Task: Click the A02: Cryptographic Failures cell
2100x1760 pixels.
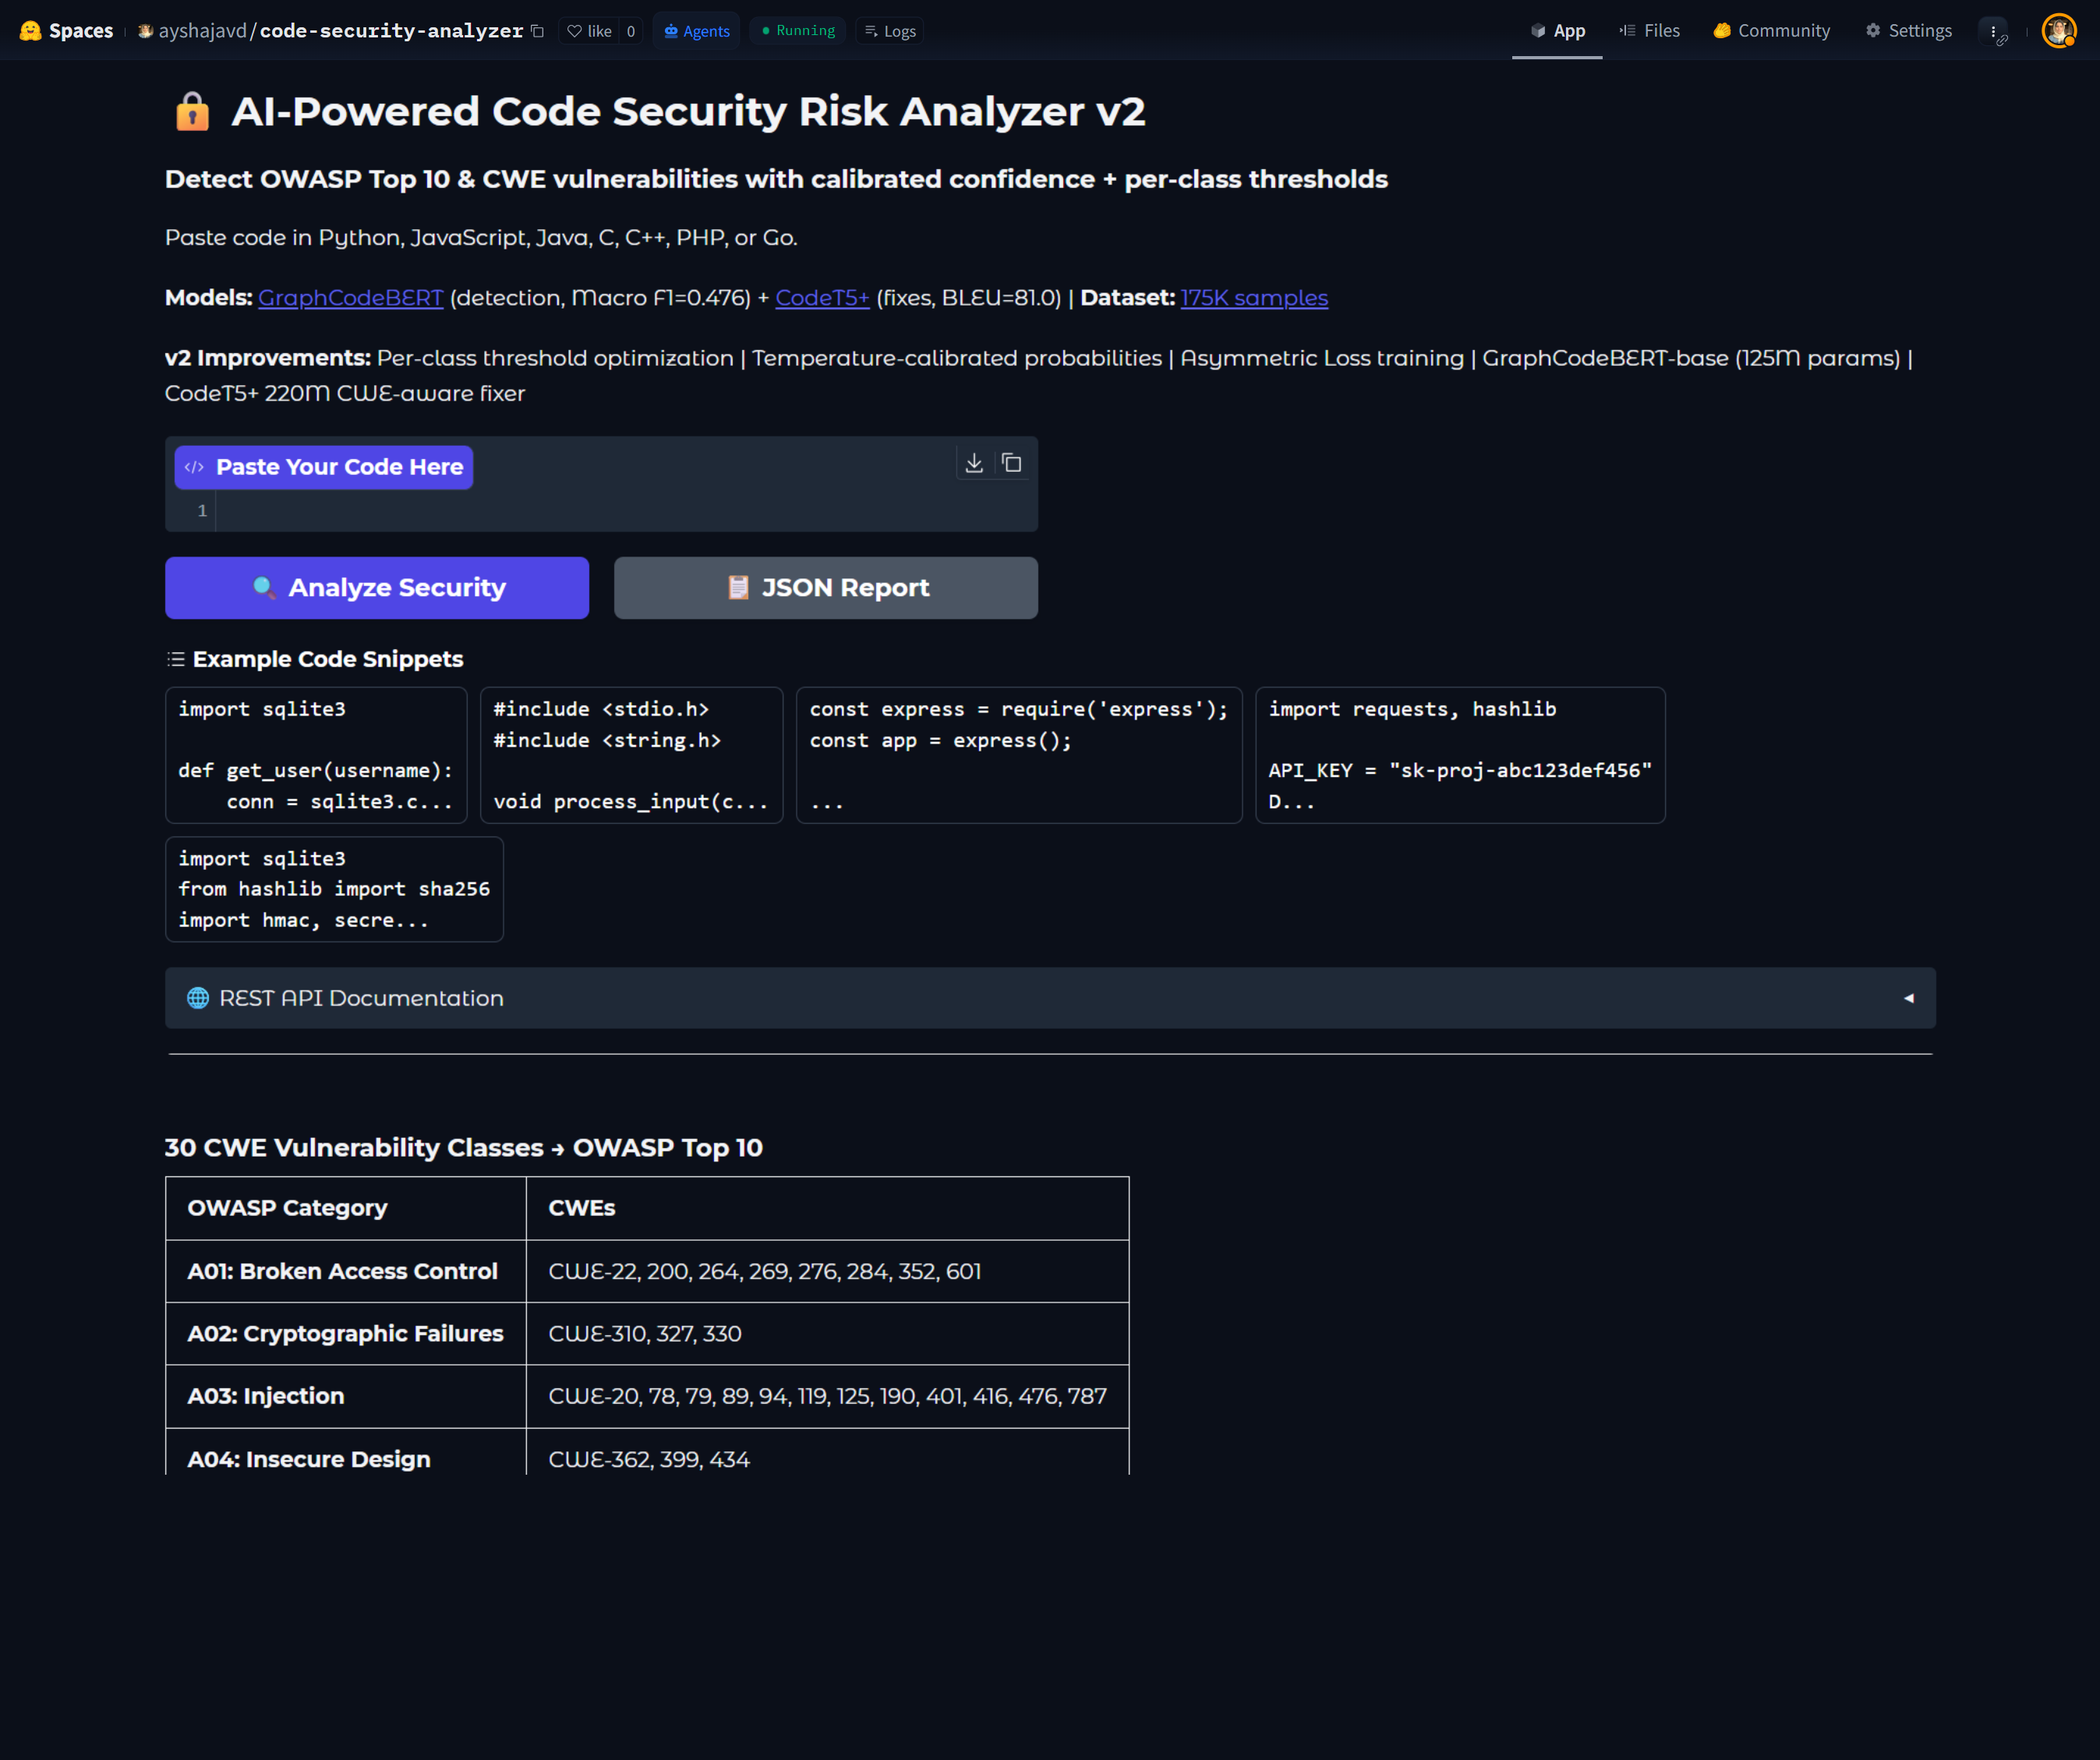Action: pos(345,1334)
